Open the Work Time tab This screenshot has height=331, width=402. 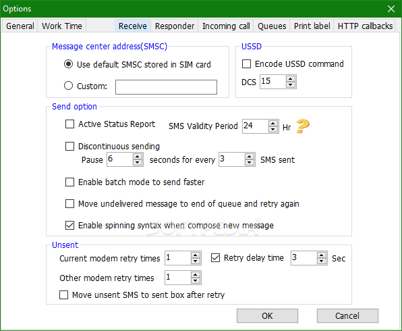coord(62,26)
